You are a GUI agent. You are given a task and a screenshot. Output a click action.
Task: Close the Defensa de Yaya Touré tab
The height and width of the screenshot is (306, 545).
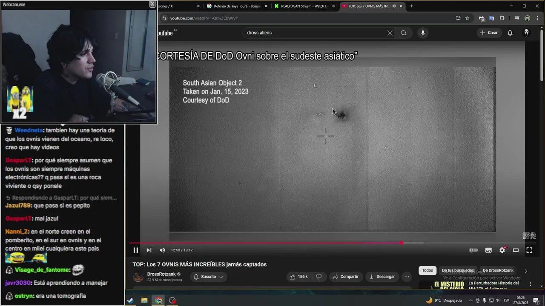(x=266, y=6)
